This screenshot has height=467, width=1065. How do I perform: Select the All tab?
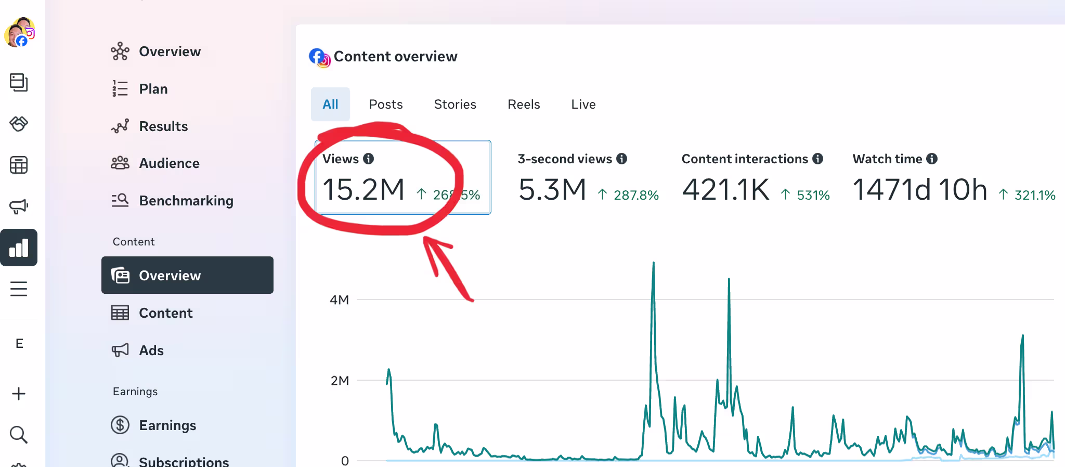(330, 105)
